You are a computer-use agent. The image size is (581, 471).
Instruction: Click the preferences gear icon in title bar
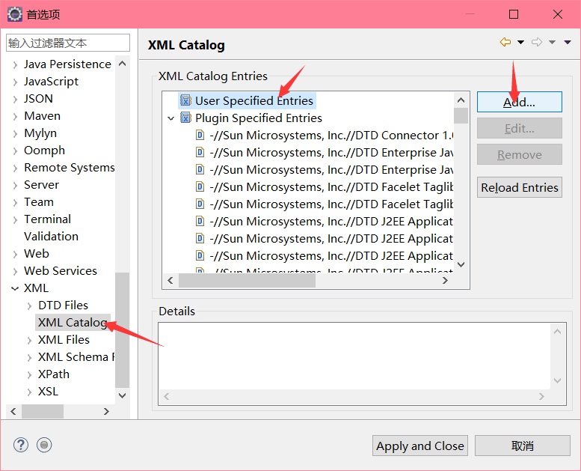point(15,14)
